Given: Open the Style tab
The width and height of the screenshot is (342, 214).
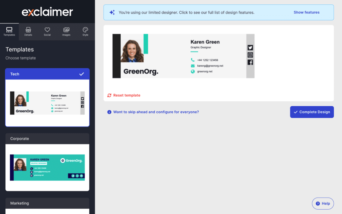Looking at the screenshot, I should click(85, 32).
